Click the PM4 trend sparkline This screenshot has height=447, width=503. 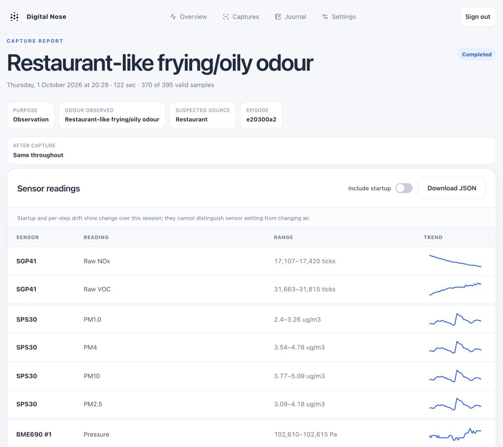click(x=455, y=348)
